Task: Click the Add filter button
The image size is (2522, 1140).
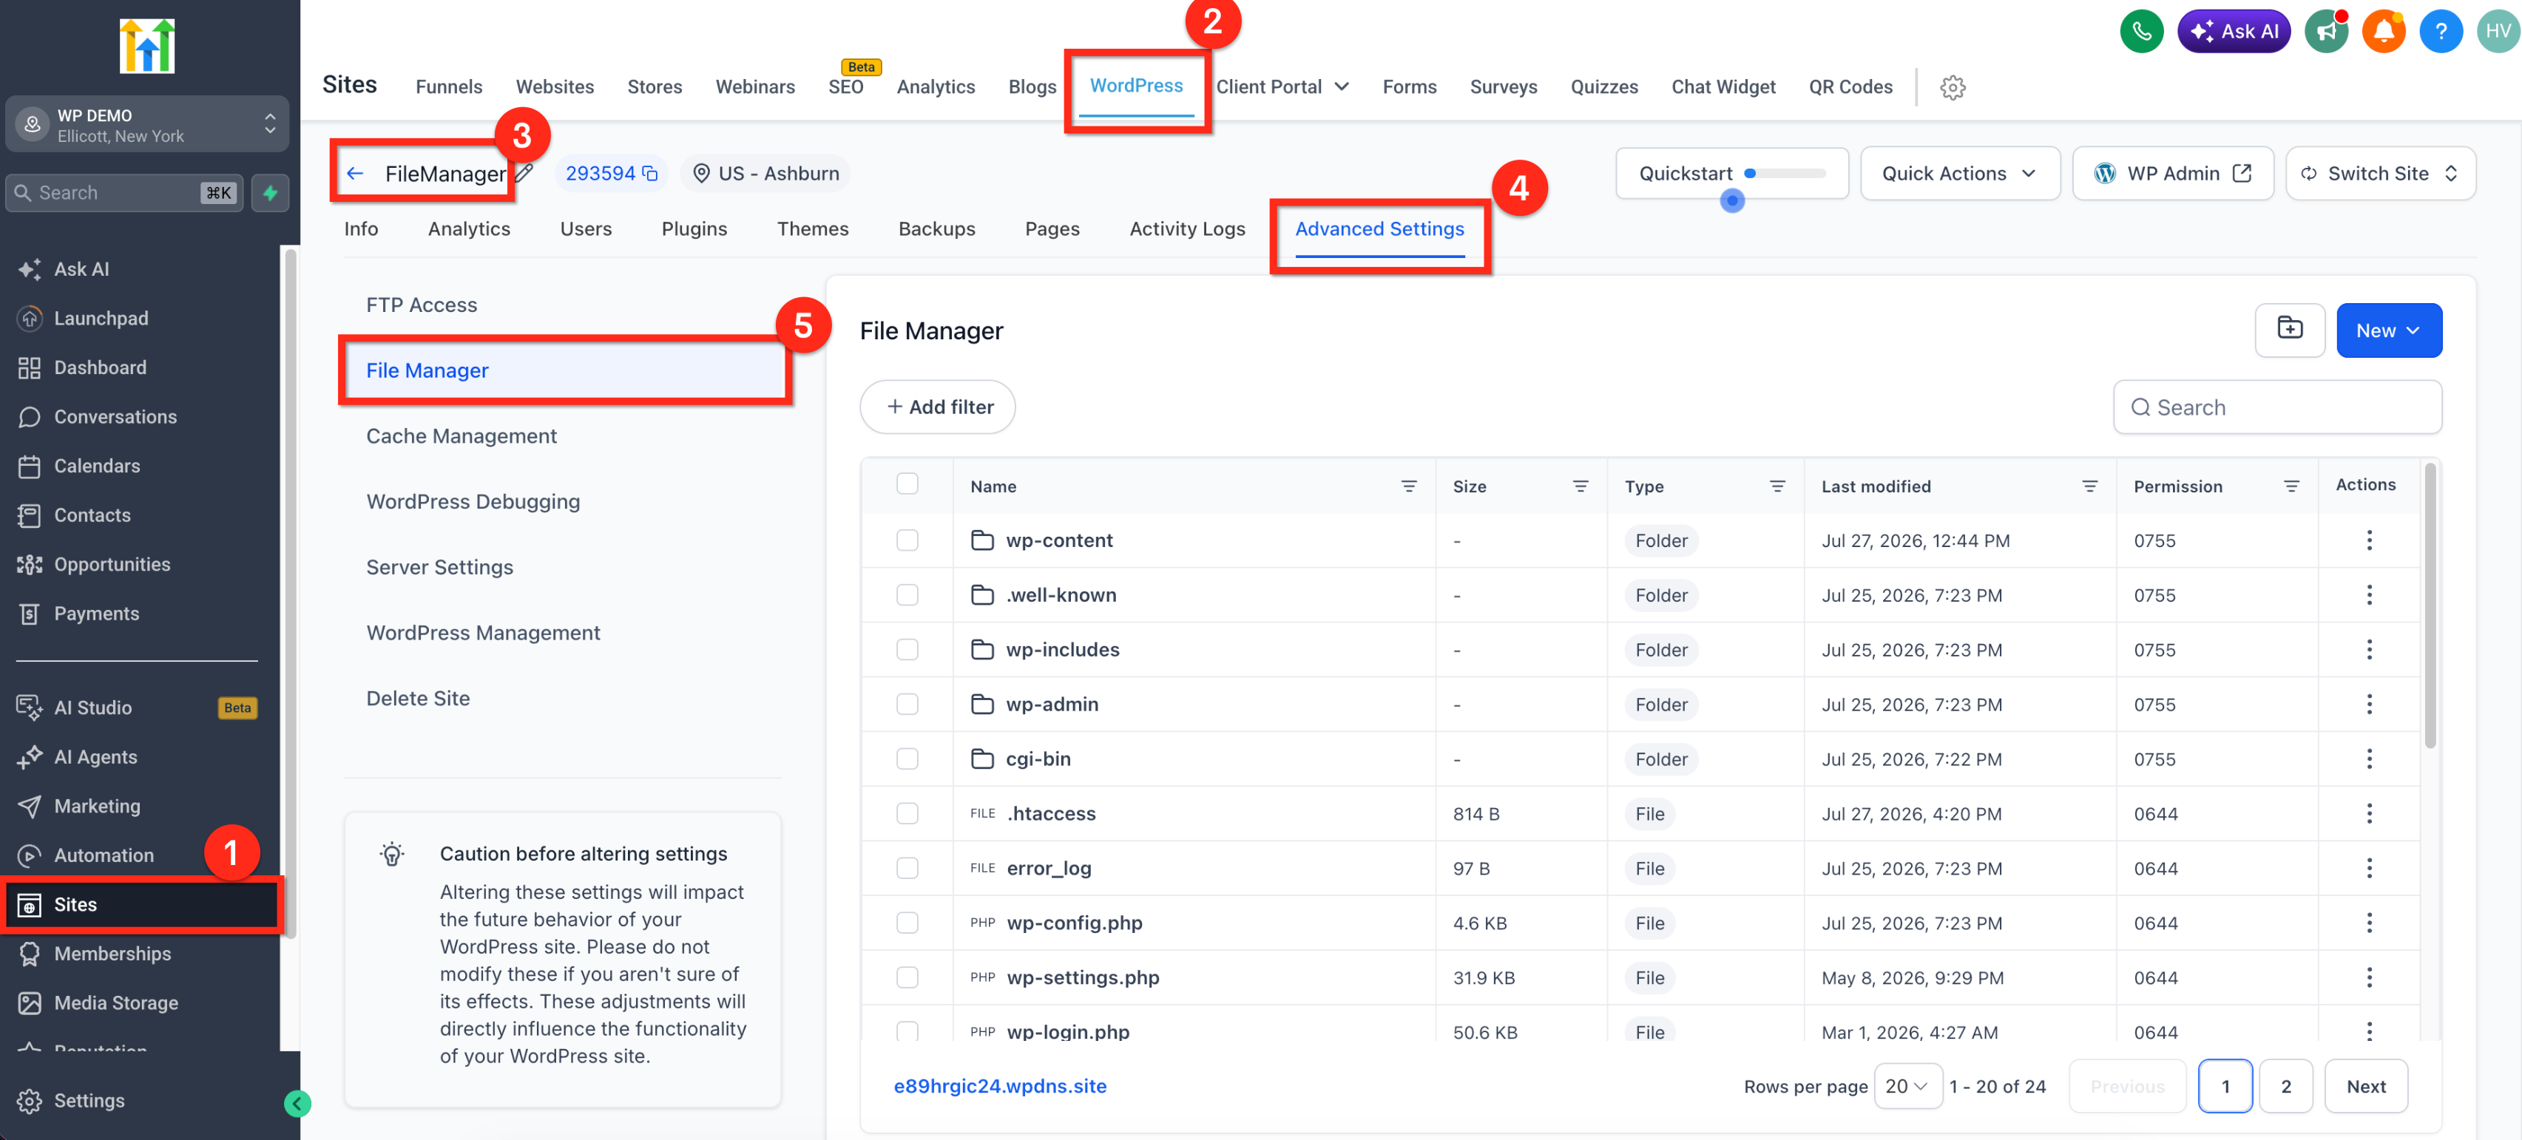Action: point(937,406)
